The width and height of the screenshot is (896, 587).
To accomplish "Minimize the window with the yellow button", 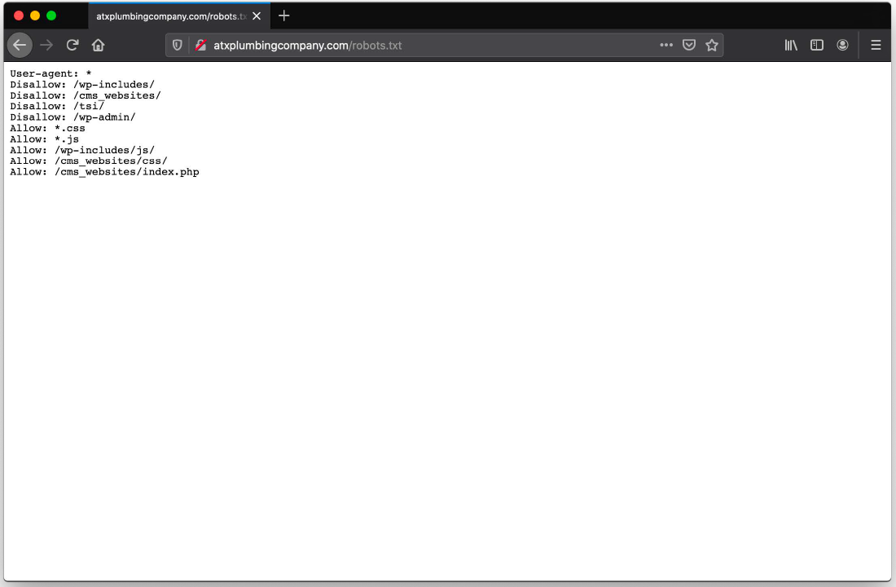I will point(35,15).
